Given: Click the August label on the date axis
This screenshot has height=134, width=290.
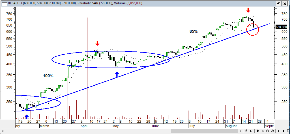Looking at the screenshot, I should pos(231,126).
